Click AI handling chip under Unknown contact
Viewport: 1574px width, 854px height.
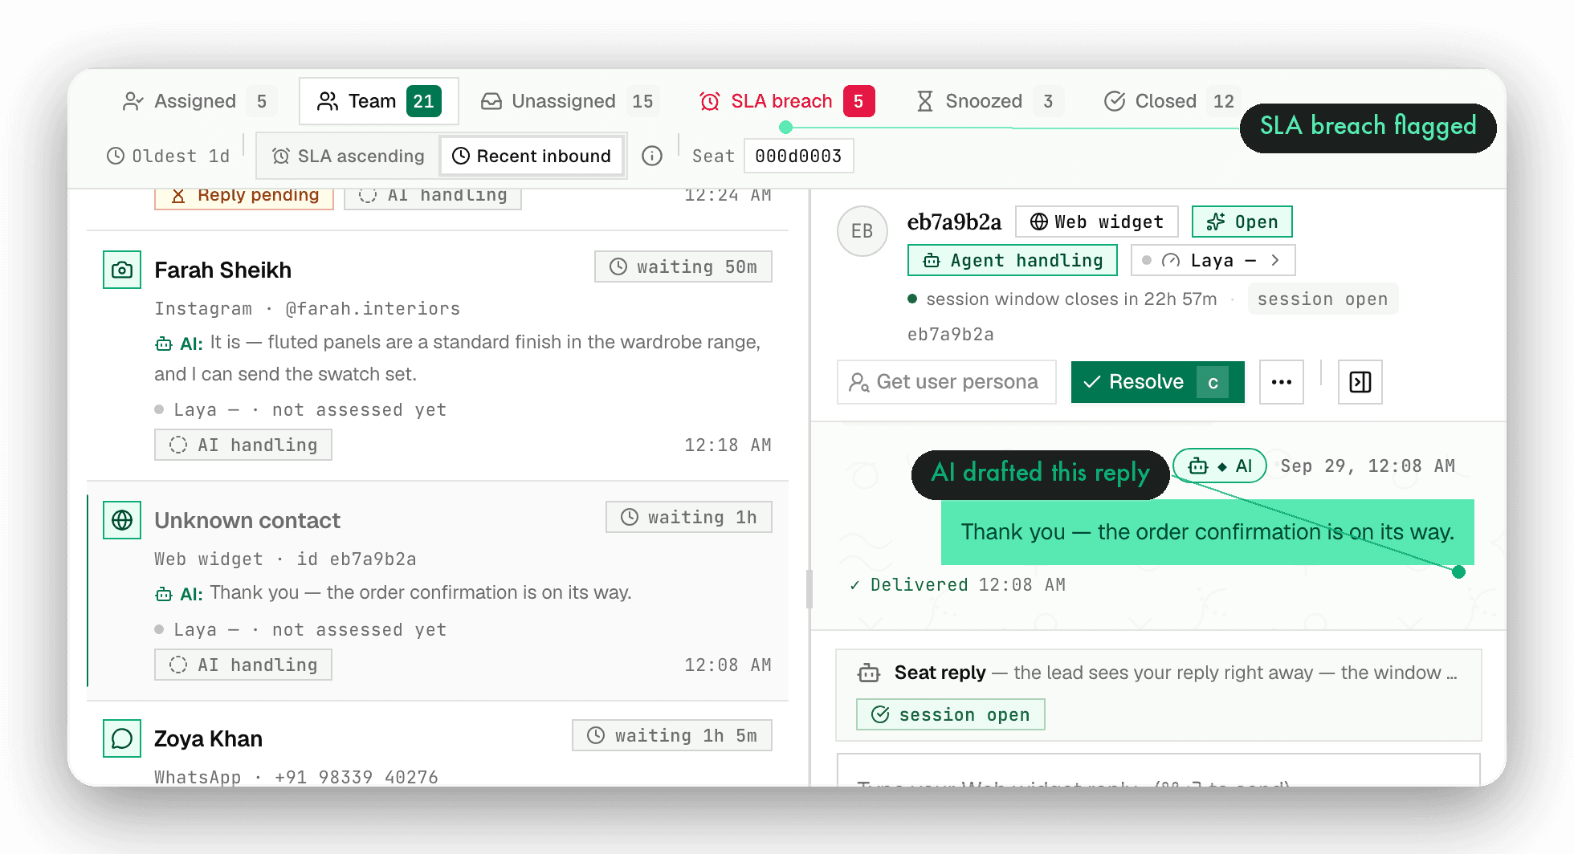tap(243, 665)
